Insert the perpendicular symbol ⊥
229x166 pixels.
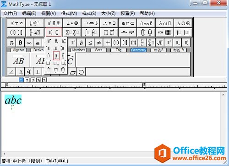coord(38,72)
